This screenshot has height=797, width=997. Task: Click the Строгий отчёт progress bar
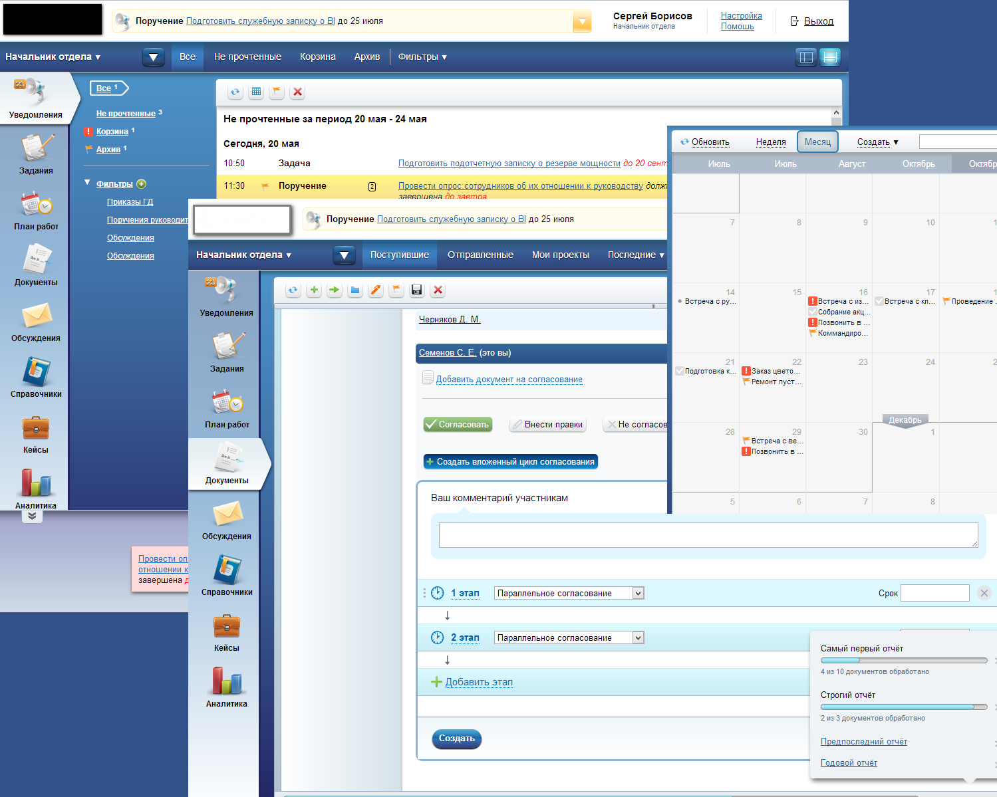click(904, 707)
